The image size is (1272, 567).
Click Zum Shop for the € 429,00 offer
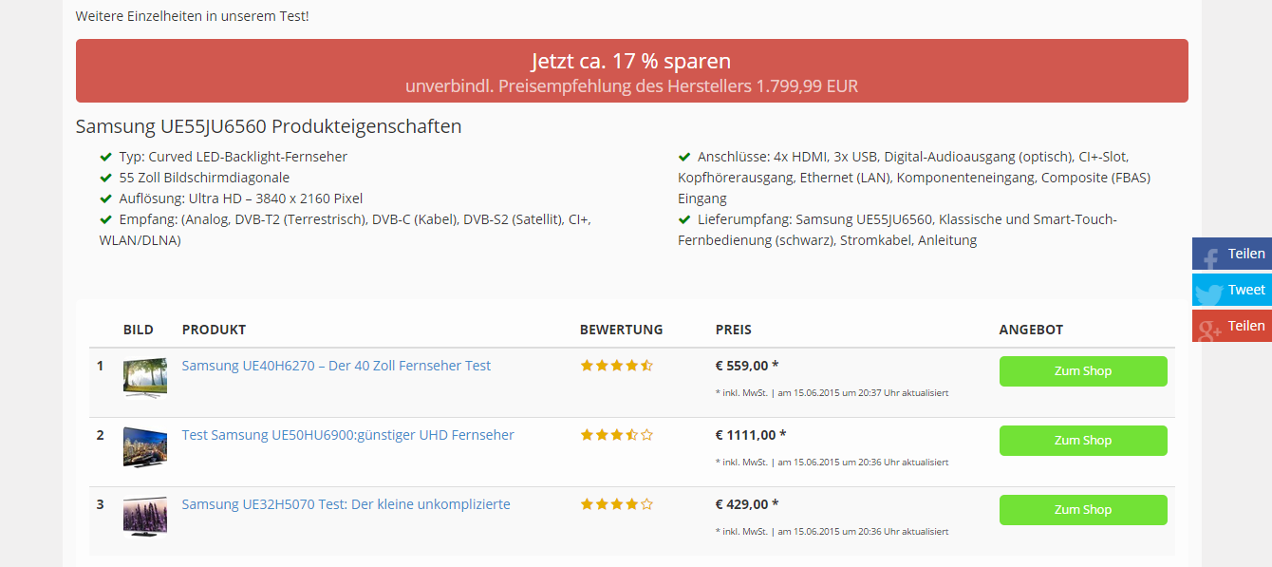pyautogui.click(x=1083, y=509)
